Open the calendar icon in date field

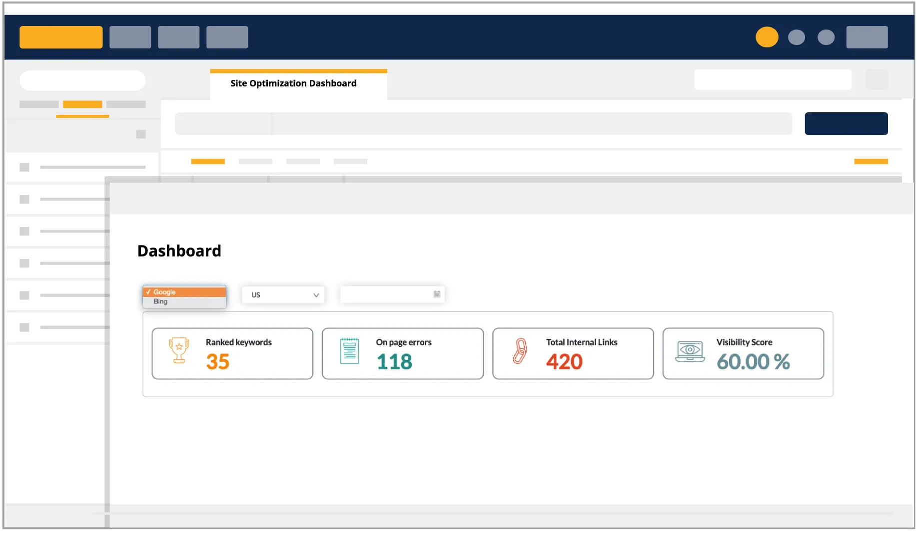[437, 294]
